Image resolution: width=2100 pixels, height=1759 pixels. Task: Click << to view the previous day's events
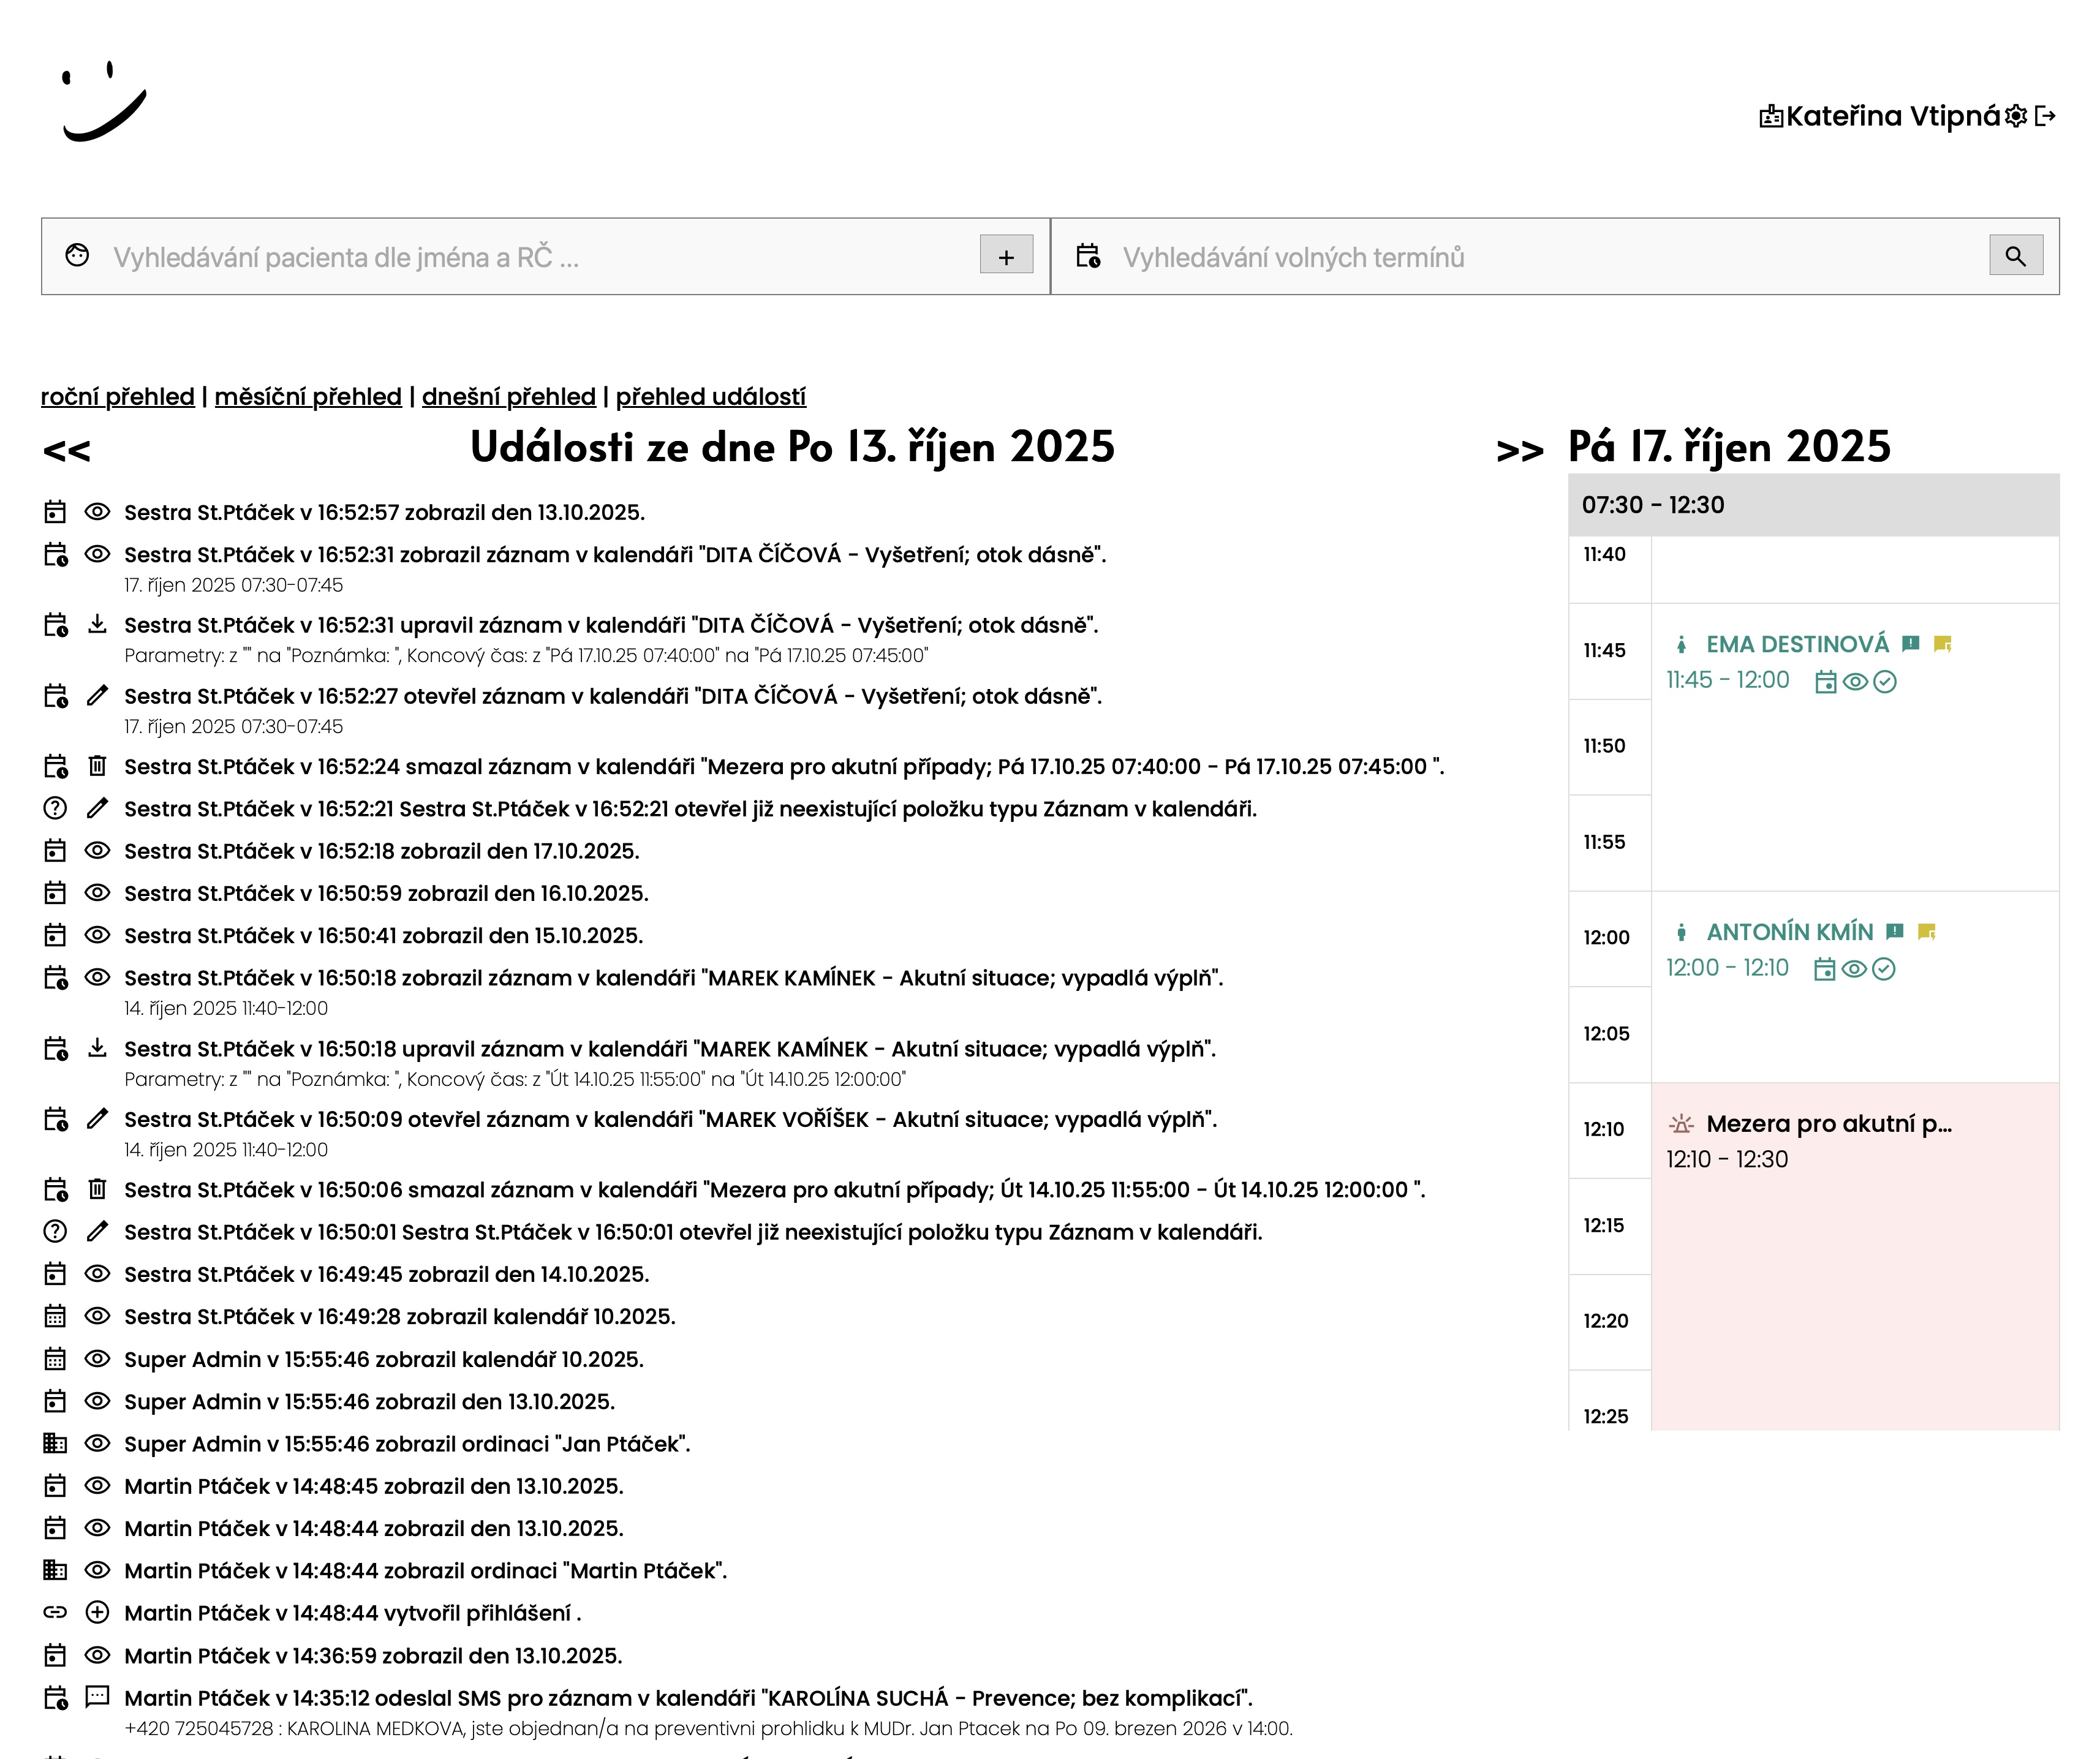(x=67, y=450)
